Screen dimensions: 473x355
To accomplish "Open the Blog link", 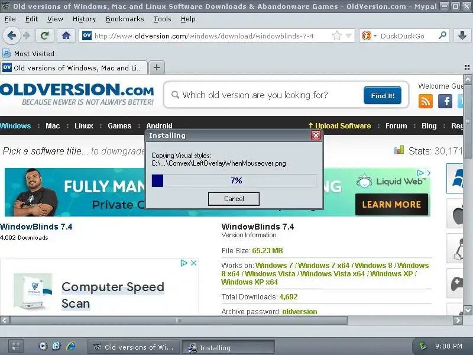I will [429, 125].
